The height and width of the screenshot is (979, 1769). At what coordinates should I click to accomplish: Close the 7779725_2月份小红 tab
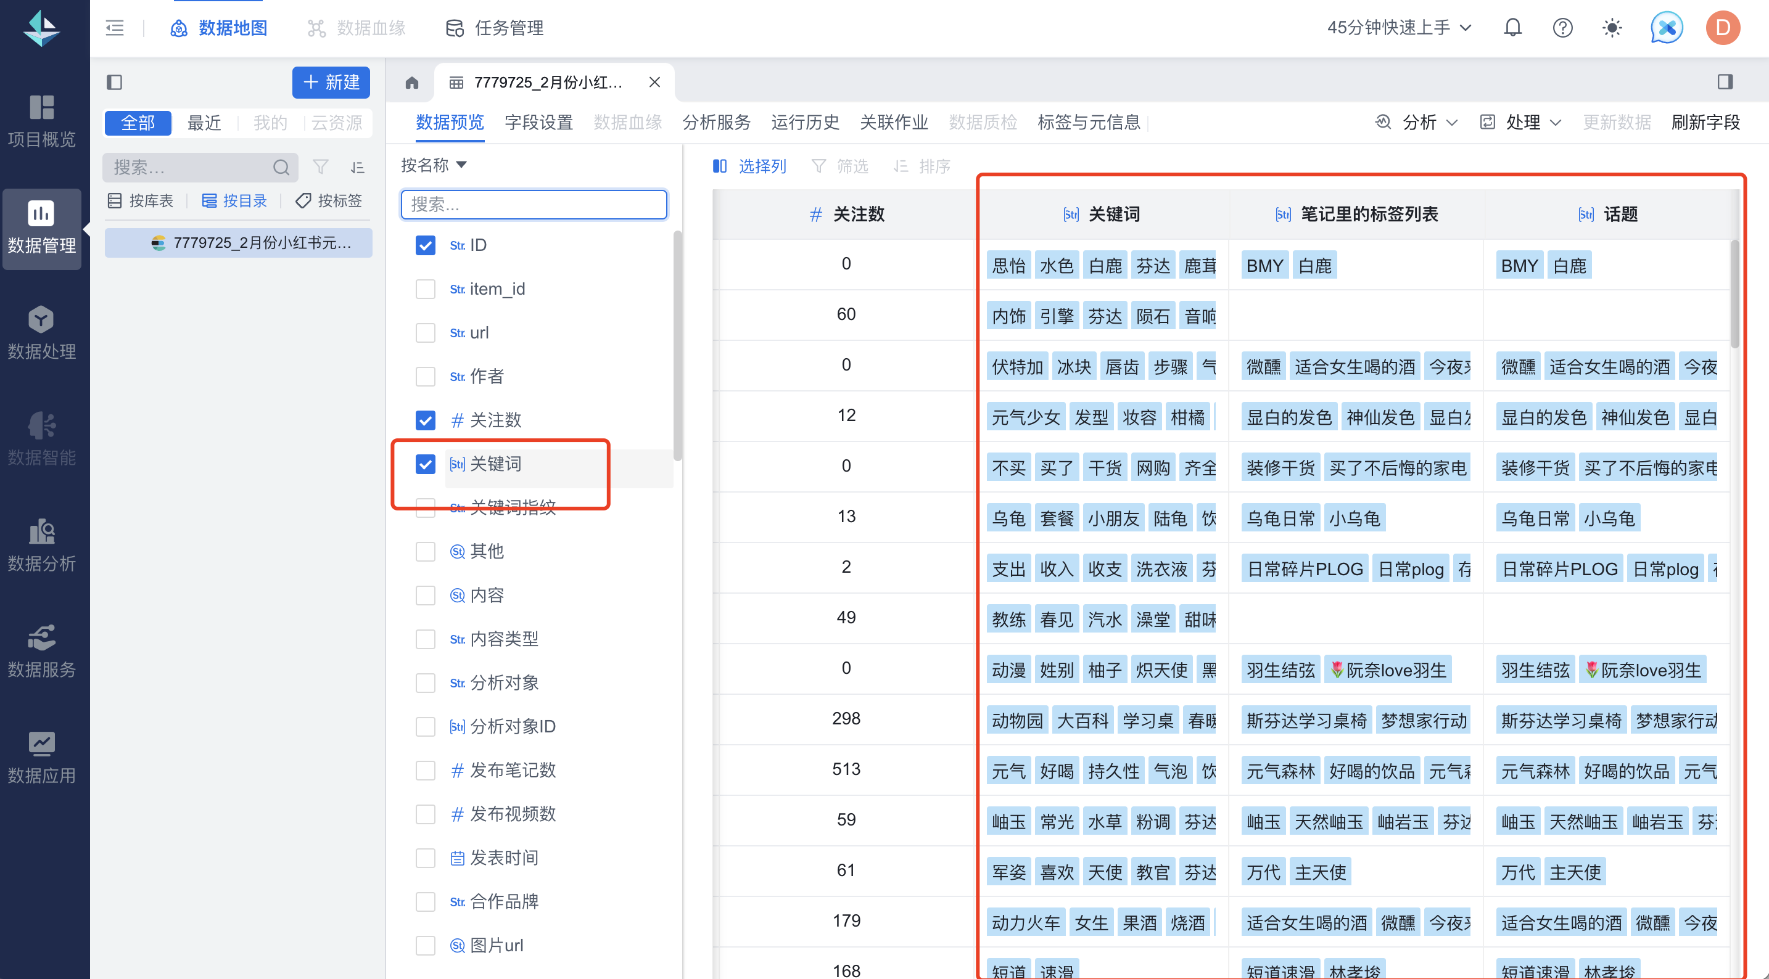coord(654,83)
